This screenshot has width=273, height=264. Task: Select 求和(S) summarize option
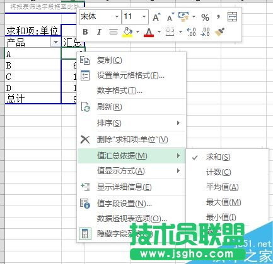[x=227, y=157]
